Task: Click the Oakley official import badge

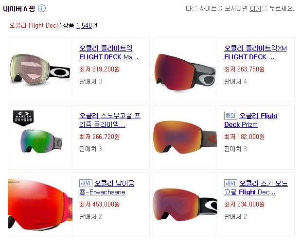Action: (x=23, y=118)
